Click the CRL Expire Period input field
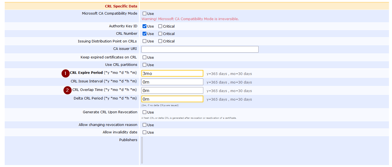Screen dimensions: 392x167 tap(172, 73)
